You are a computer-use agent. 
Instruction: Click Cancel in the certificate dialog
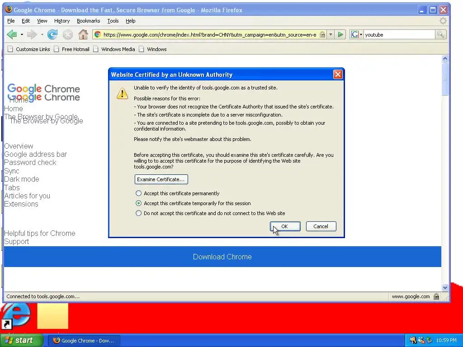(x=321, y=226)
